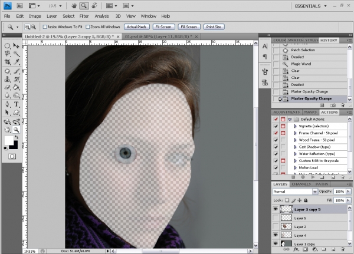Open the Analysis menu
The height and width of the screenshot is (254, 354).
point(101,17)
